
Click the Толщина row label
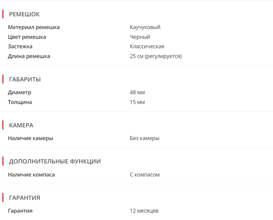20,102
